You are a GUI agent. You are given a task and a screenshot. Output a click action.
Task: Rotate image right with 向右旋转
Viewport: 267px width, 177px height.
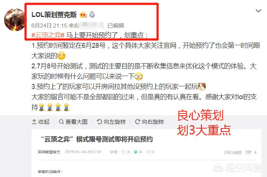point(149,122)
